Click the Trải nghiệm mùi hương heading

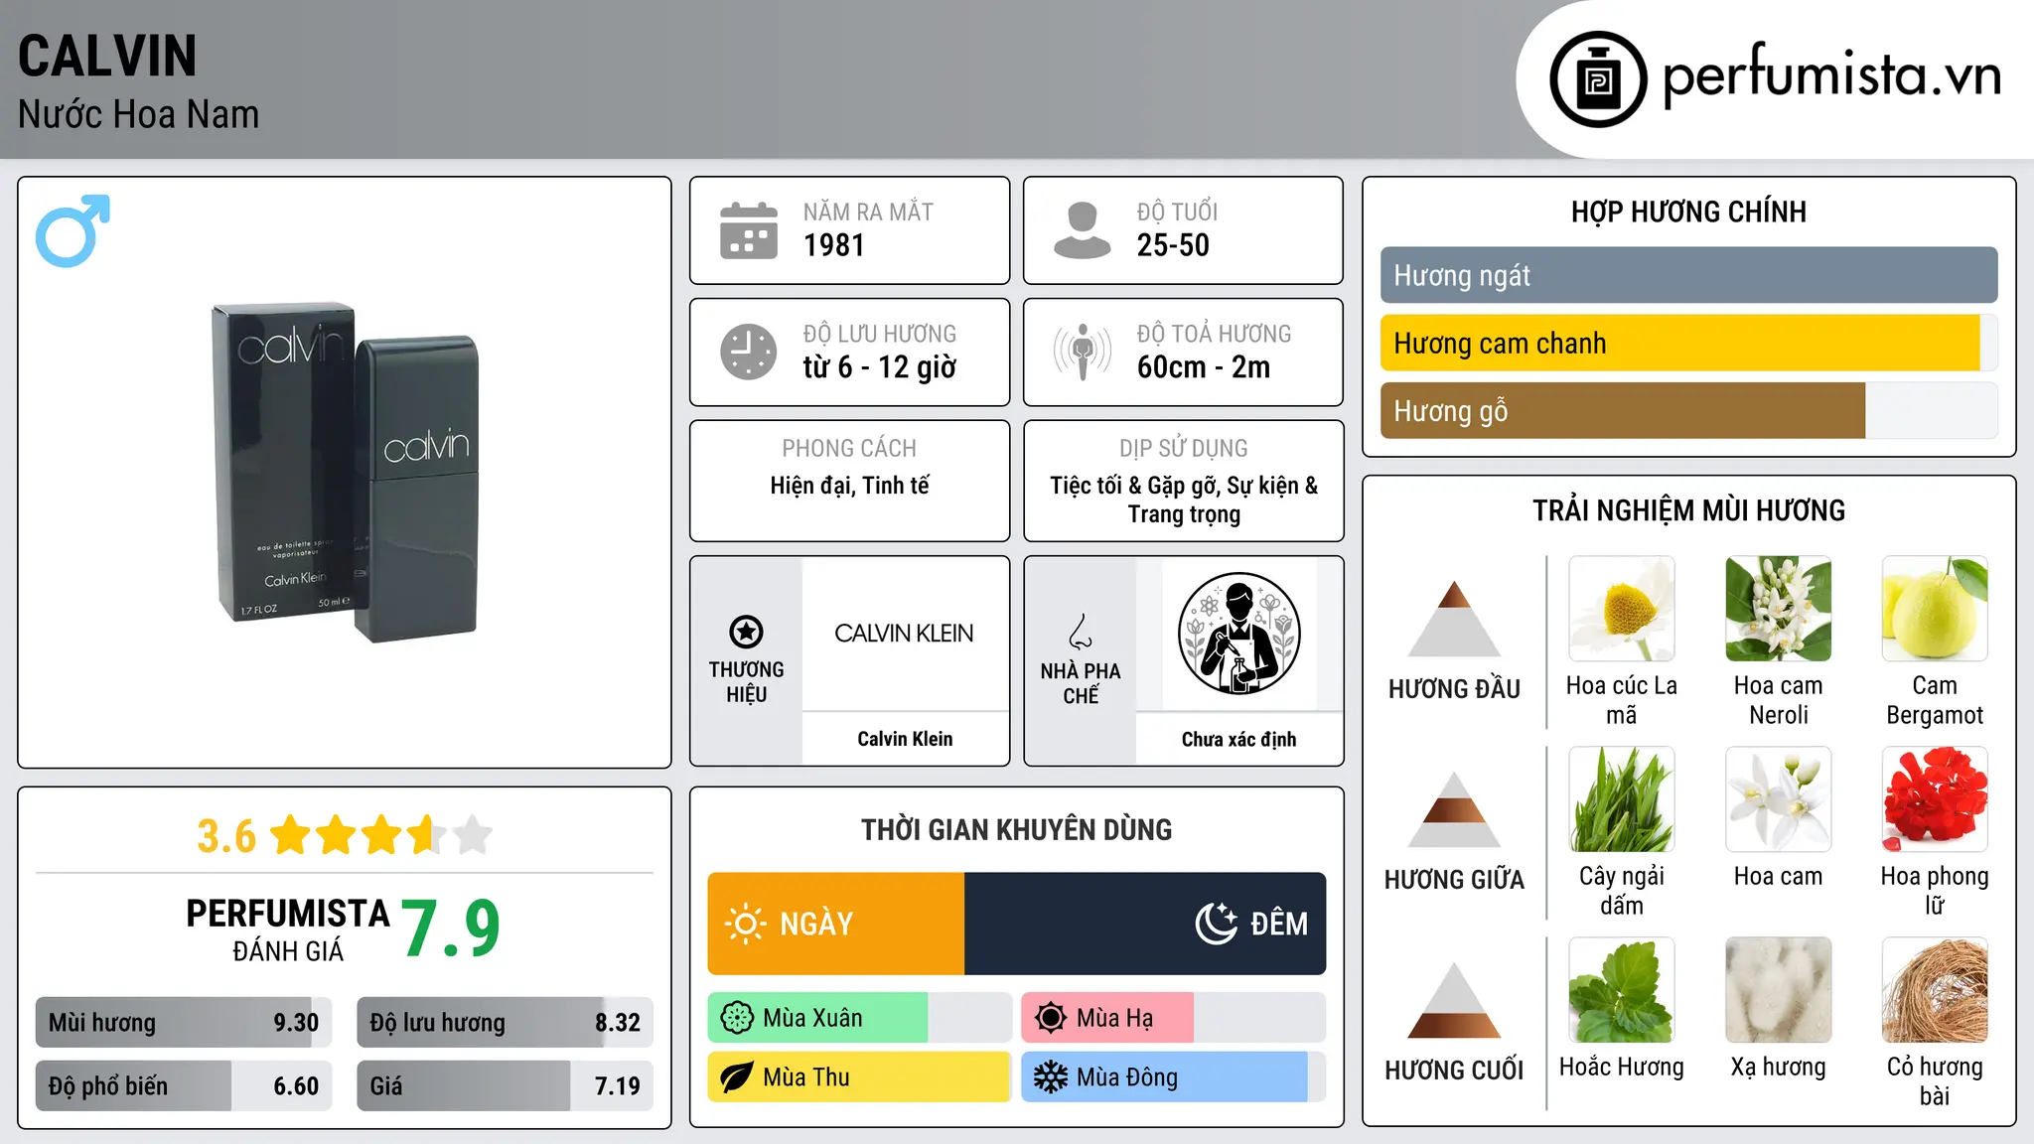point(1688,510)
